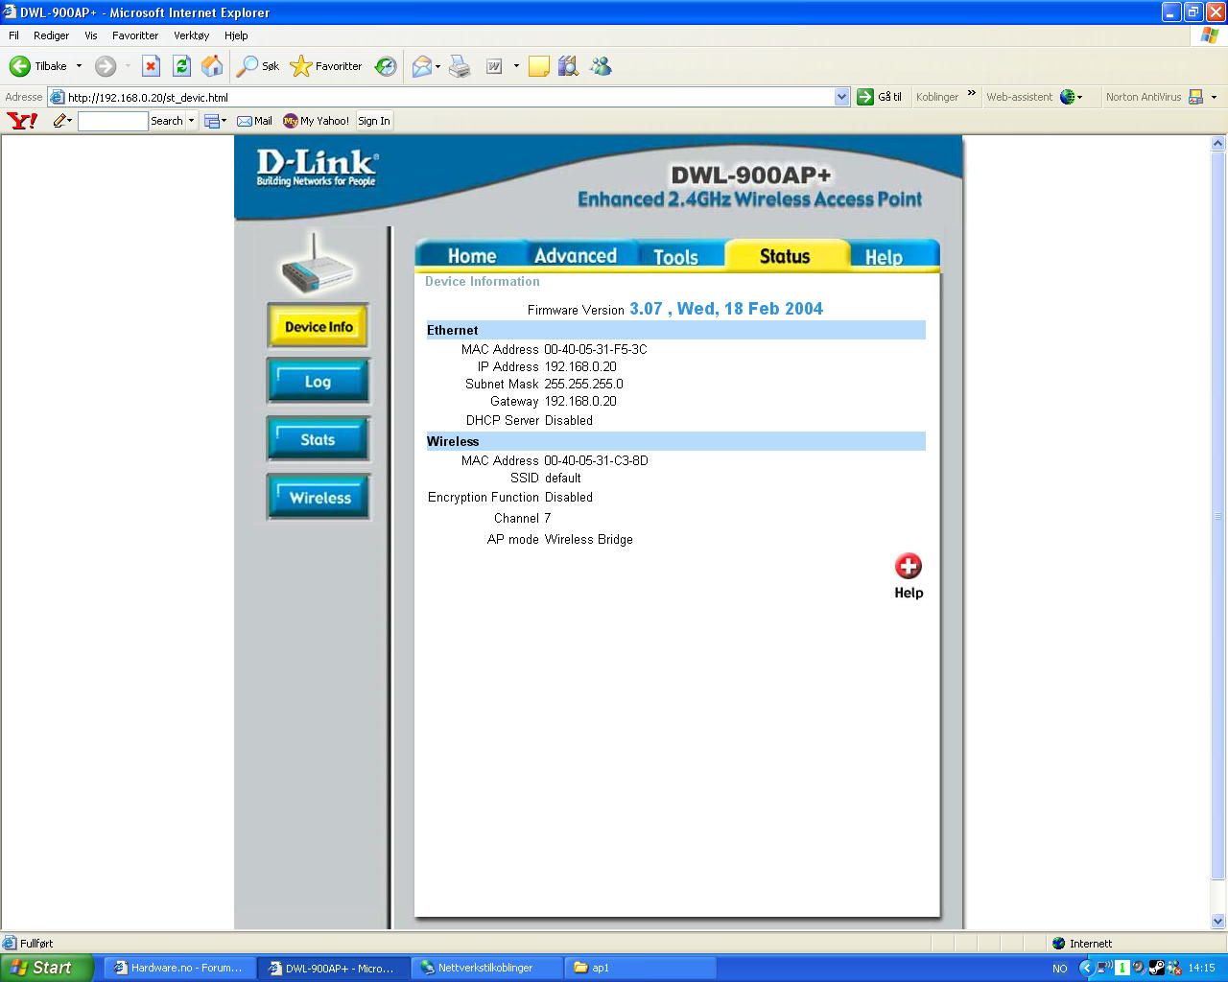Image resolution: width=1228 pixels, height=982 pixels.
Task: Open the Hjelp menu
Action: [236, 35]
